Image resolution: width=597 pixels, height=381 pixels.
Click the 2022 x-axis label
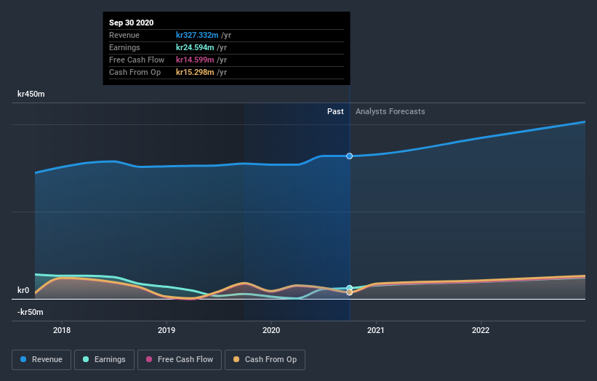click(481, 330)
